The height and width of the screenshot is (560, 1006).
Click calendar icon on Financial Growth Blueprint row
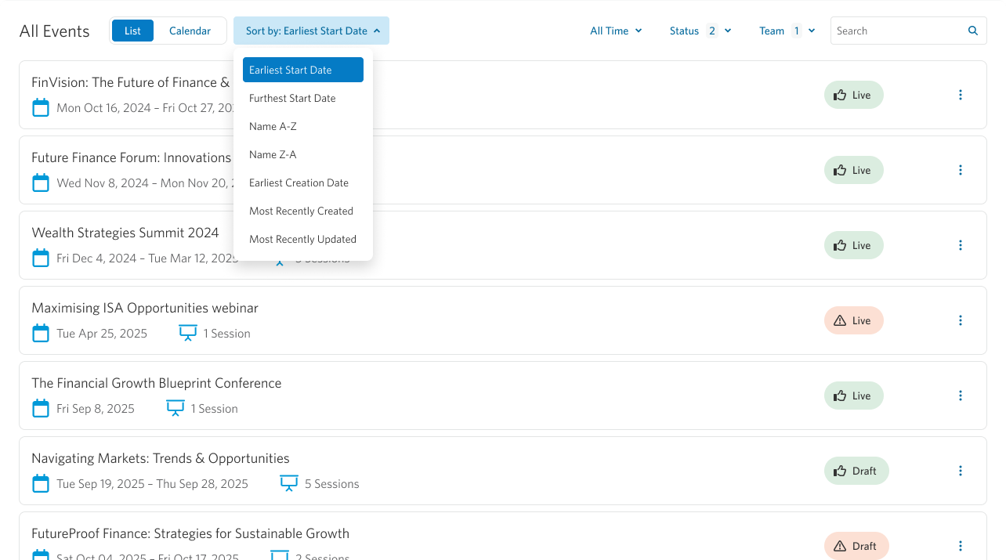(41, 409)
